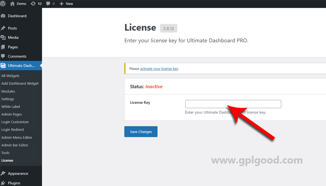
Task: Open the Demo site home icon
Action: (x=12, y=3)
